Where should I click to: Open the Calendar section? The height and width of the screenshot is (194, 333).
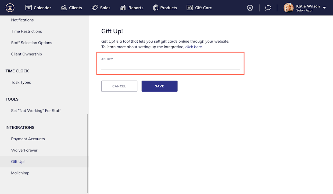(x=38, y=8)
